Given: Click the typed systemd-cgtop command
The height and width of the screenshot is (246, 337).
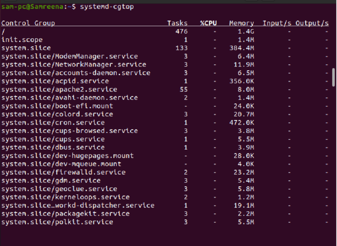Looking at the screenshot, I should click(x=107, y=7).
